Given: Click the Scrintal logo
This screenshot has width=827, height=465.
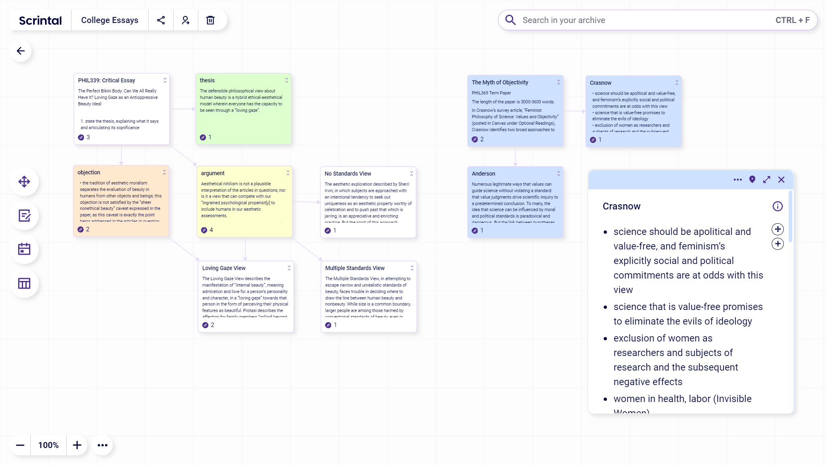Looking at the screenshot, I should pos(40,20).
